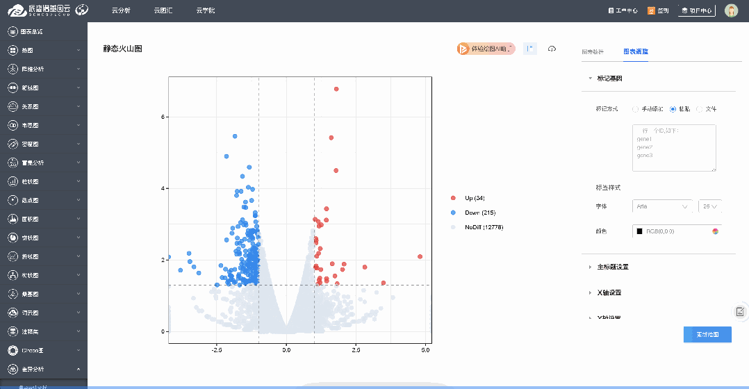The height and width of the screenshot is (389, 749).
Task: Click the Circos图 sidebar icon
Action: point(13,350)
